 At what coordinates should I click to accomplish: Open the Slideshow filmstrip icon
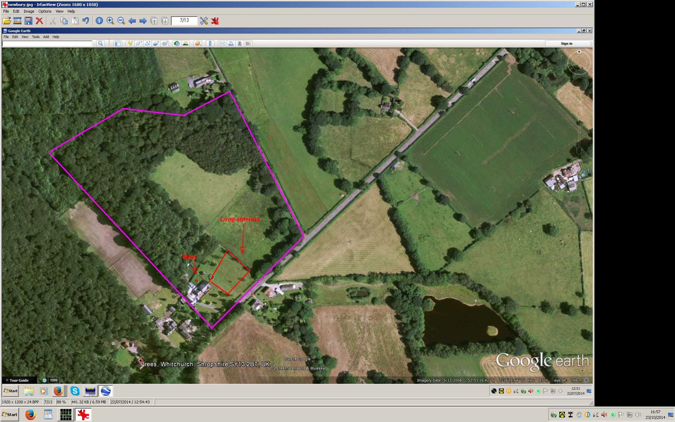[x=17, y=21]
